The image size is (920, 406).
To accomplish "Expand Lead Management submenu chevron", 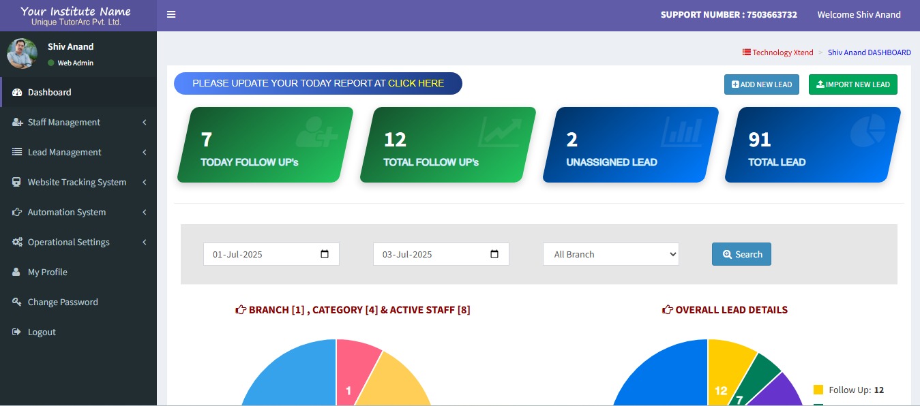I will pos(145,153).
